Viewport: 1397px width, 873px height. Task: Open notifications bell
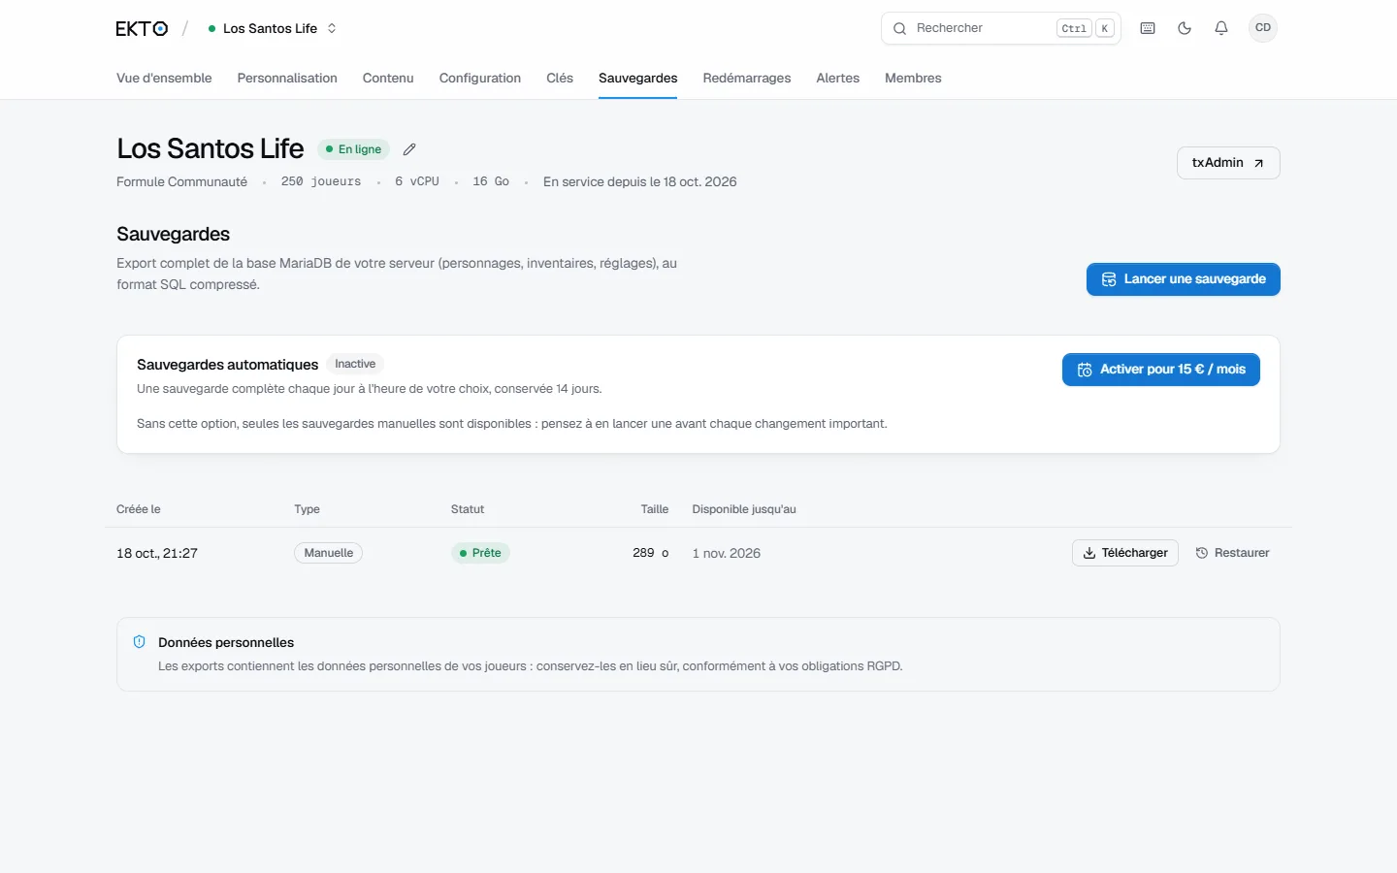[1221, 28]
